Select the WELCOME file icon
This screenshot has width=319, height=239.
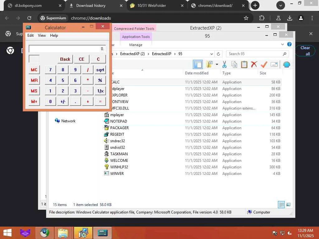tap(107, 160)
